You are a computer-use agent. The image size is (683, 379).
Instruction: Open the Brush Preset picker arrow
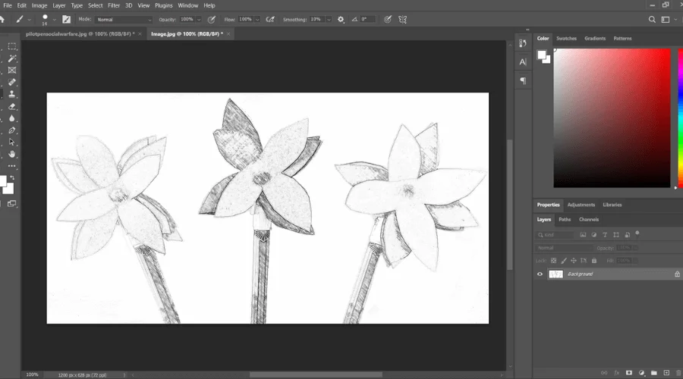click(54, 20)
